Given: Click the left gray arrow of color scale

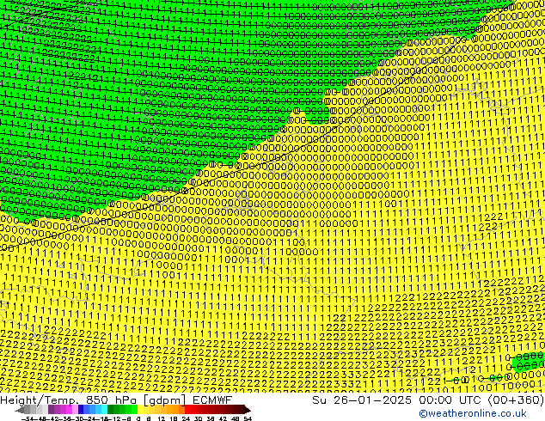Looking at the screenshot, I should (x=20, y=410).
